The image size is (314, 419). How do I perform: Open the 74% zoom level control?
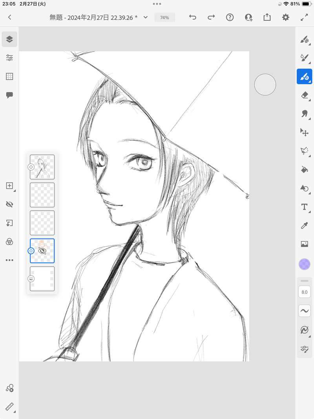(164, 18)
